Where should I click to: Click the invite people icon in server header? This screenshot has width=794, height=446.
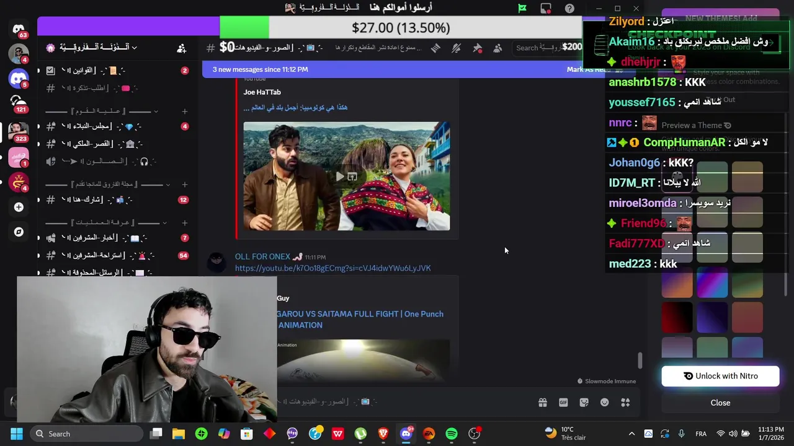pyautogui.click(x=181, y=48)
